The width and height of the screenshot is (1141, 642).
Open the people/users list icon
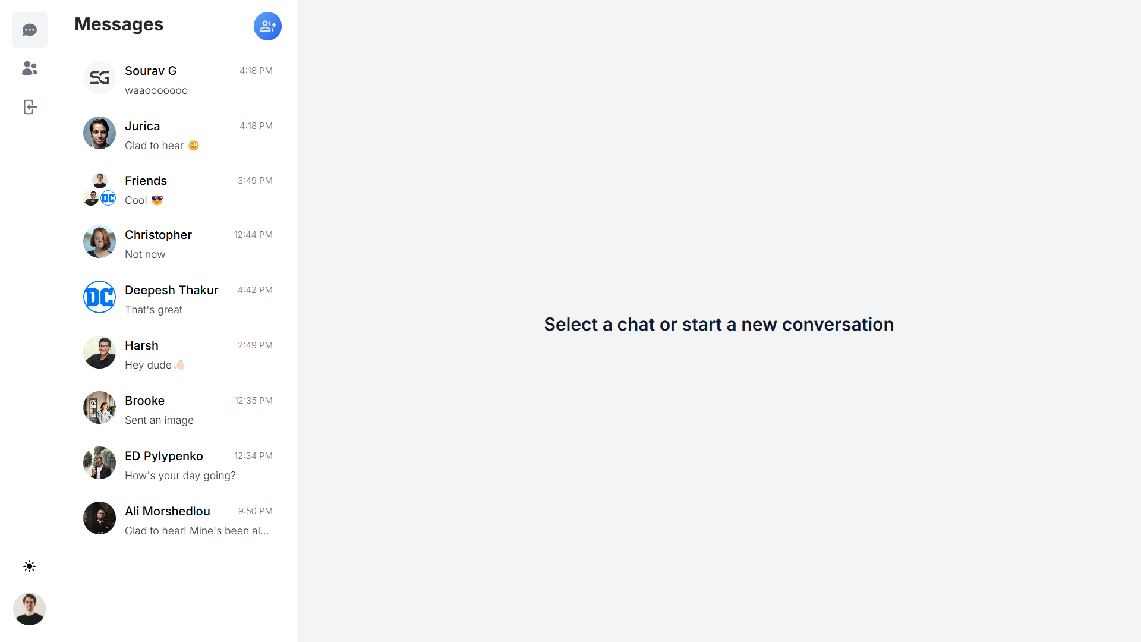click(30, 68)
